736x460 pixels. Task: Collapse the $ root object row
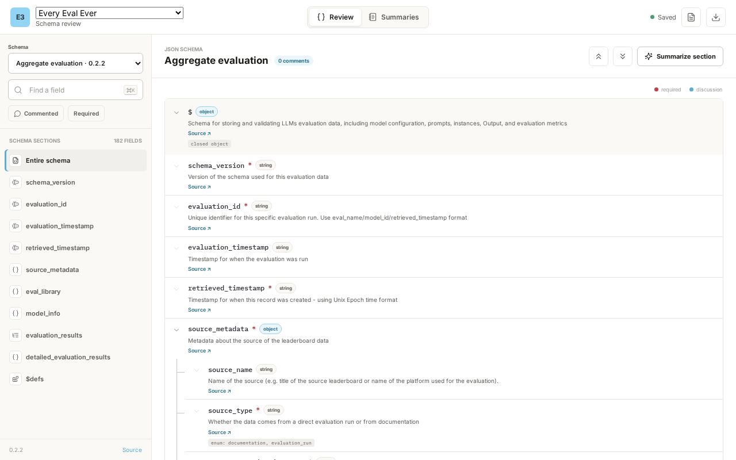point(177,113)
